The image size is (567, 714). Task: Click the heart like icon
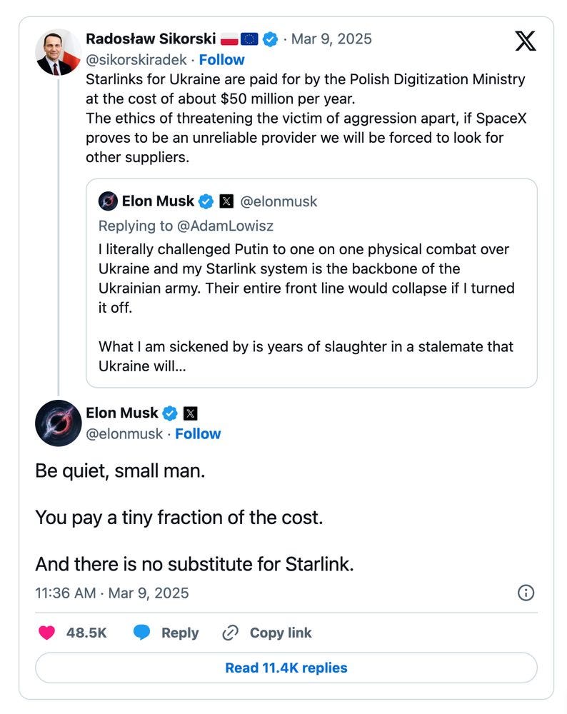tap(46, 633)
